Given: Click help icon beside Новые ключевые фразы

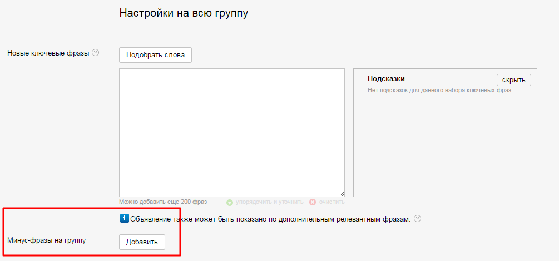Looking at the screenshot, I should (x=95, y=53).
